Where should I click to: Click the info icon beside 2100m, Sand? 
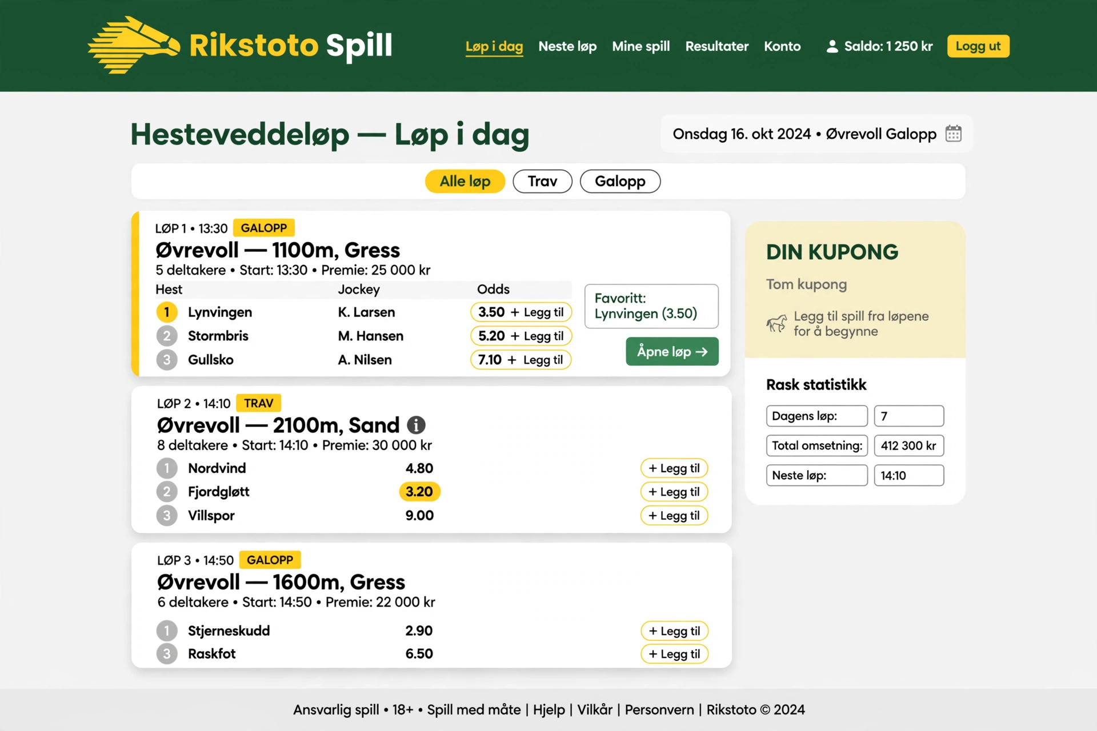[416, 425]
